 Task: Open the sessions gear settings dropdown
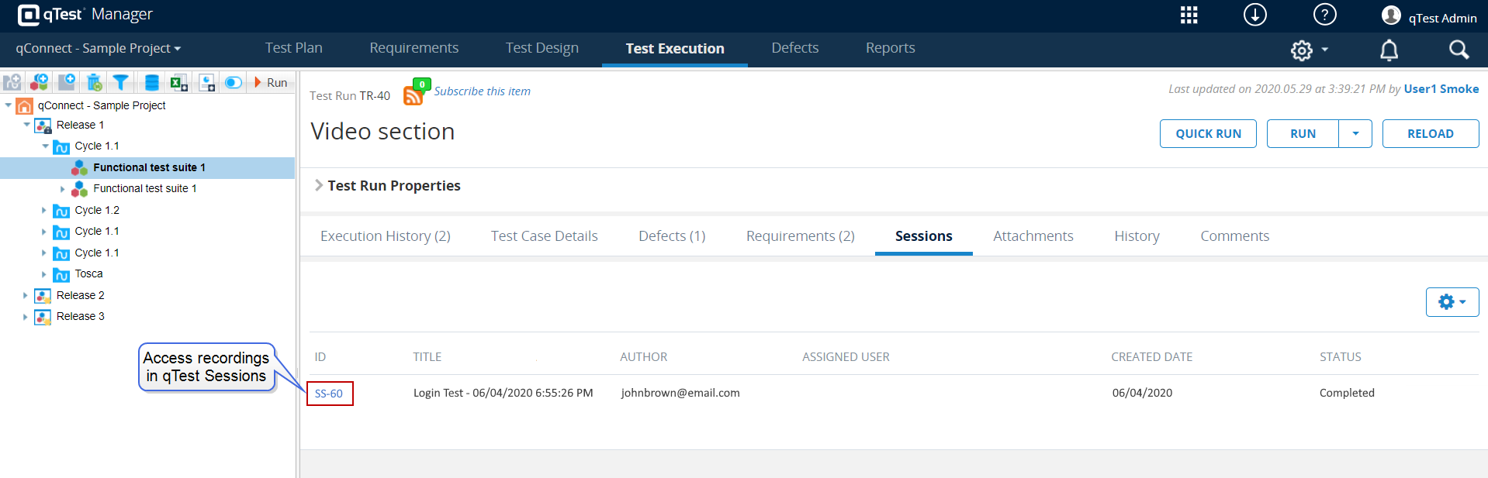1452,302
